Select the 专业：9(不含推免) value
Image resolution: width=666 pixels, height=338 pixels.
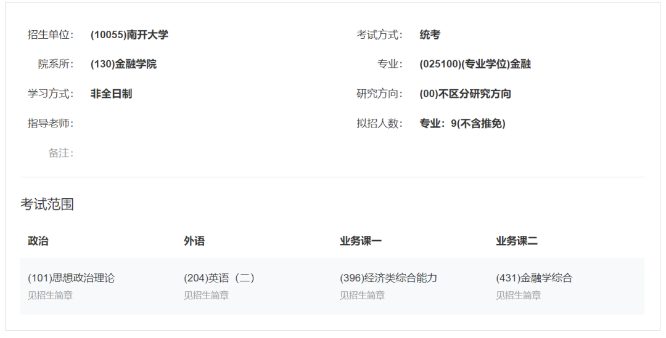tap(462, 123)
